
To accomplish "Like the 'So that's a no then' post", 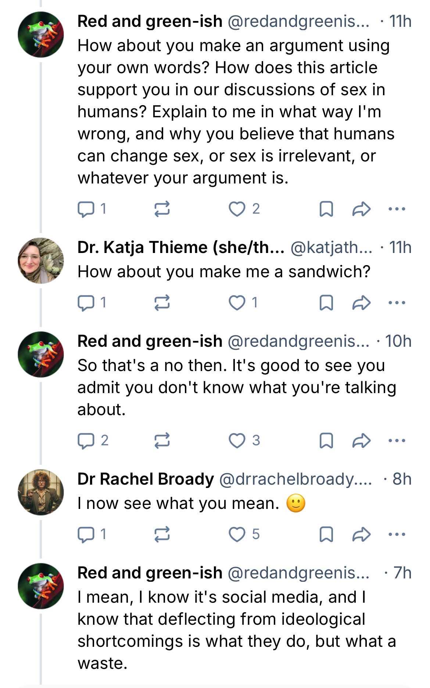I will (x=237, y=441).
